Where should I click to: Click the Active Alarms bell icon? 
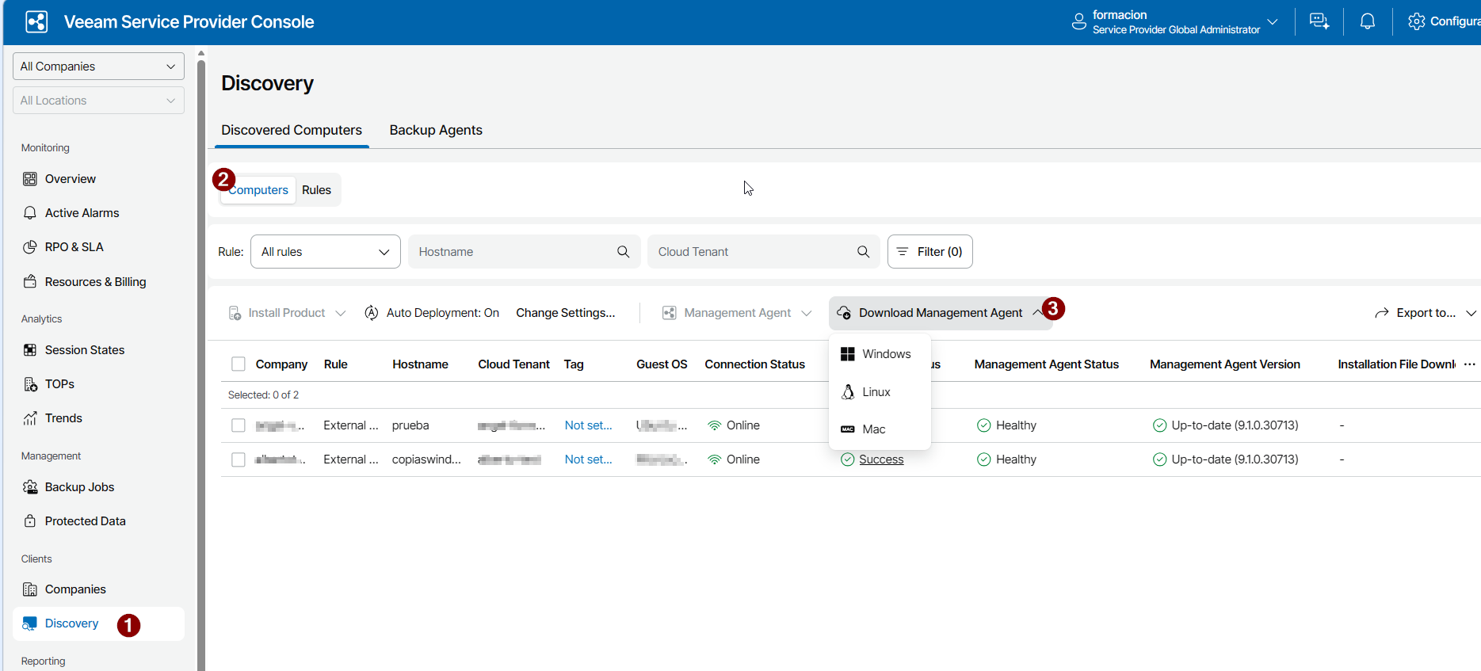click(x=30, y=213)
